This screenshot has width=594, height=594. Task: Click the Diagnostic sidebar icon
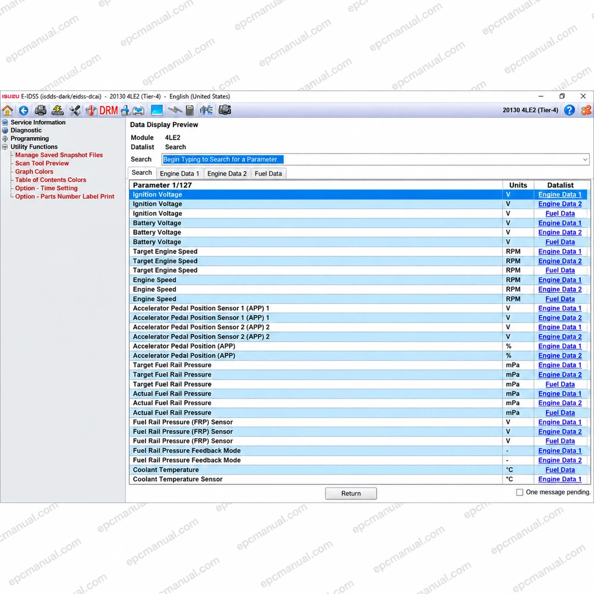pos(5,130)
